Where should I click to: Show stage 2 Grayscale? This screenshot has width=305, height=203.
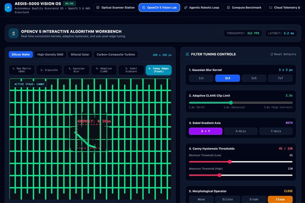coord(49,70)
